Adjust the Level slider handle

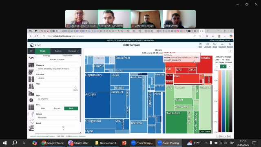(63, 127)
